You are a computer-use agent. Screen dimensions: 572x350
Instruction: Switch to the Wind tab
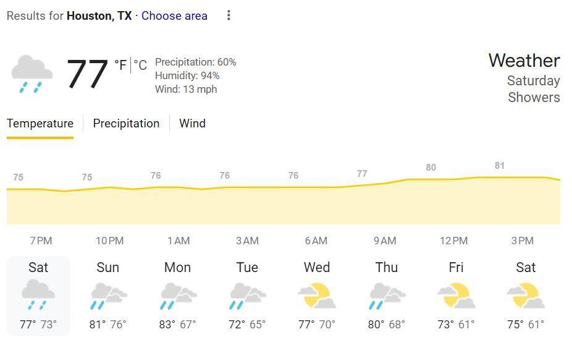[x=192, y=124]
